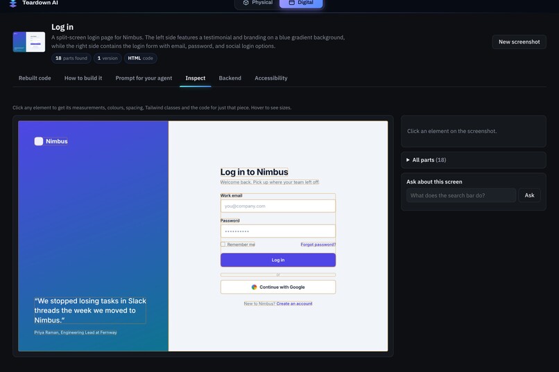Open the Rebuilt code tab
Viewport: 559px width, 372px height.
[x=35, y=78]
